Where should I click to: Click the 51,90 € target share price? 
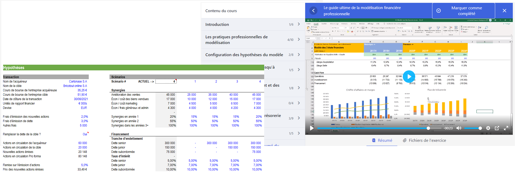(x=82, y=94)
